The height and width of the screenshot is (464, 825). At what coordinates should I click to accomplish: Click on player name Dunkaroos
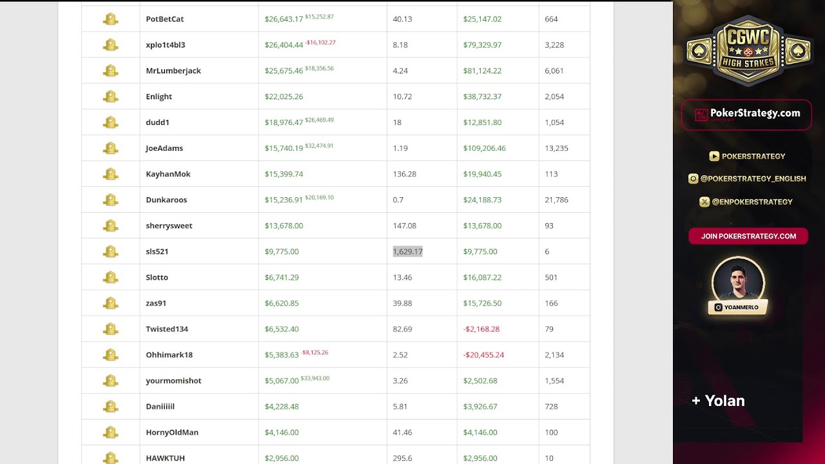pyautogui.click(x=166, y=199)
